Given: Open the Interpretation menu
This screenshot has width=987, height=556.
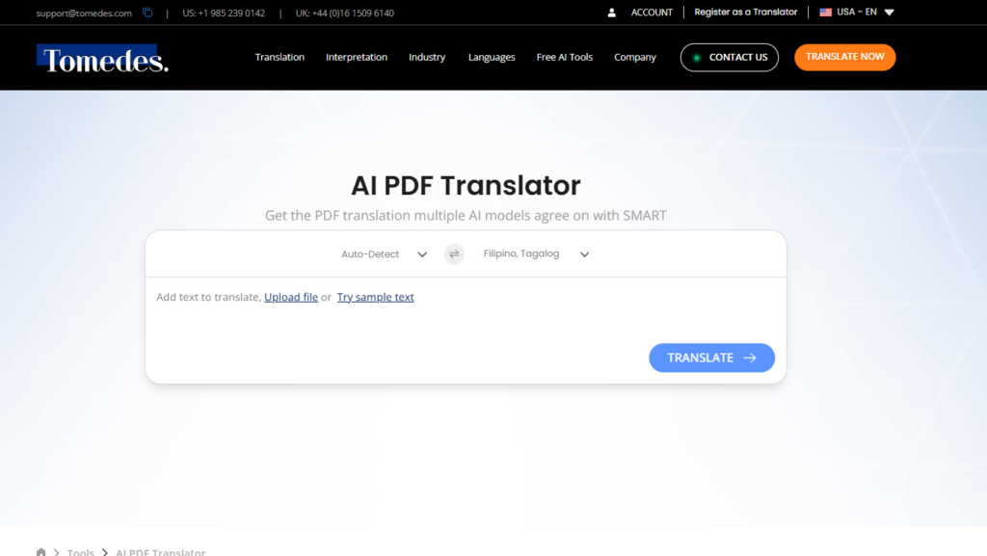Looking at the screenshot, I should click(357, 57).
